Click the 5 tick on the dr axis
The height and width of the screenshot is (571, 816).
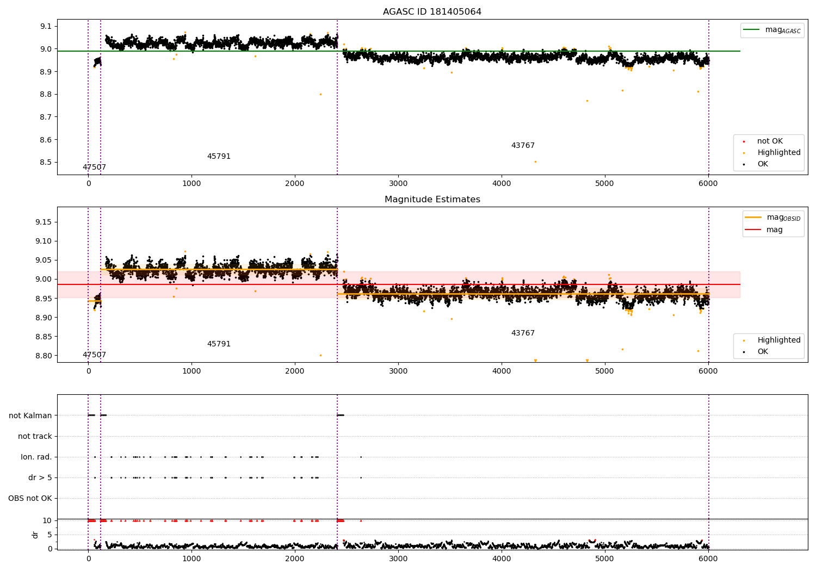(50, 535)
